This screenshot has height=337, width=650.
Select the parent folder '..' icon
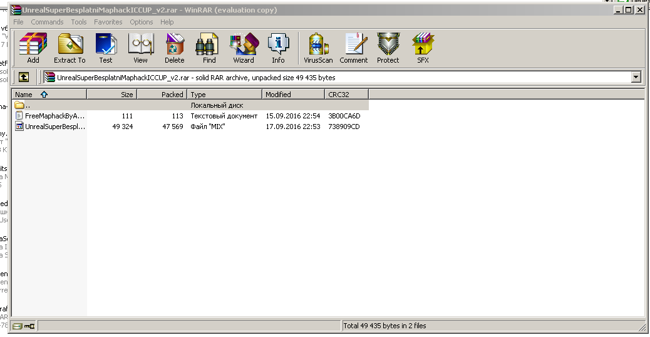click(x=19, y=105)
